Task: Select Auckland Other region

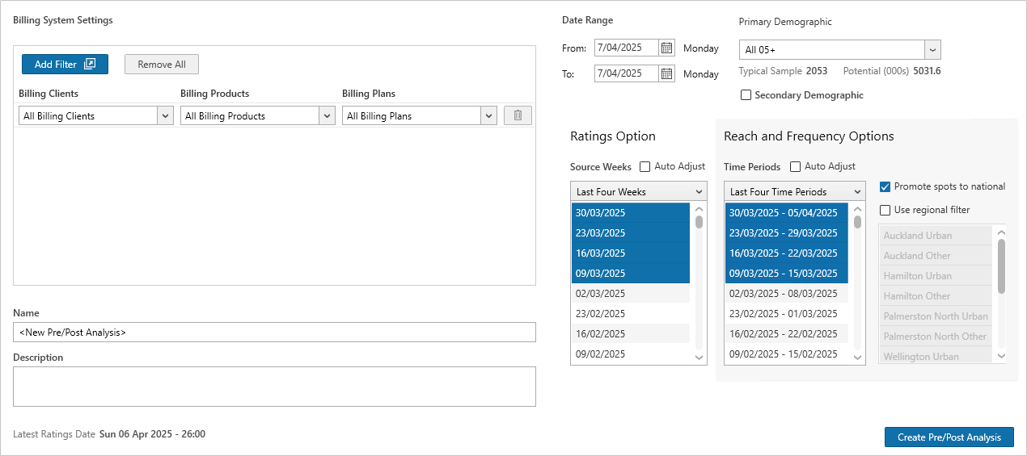Action: [936, 256]
